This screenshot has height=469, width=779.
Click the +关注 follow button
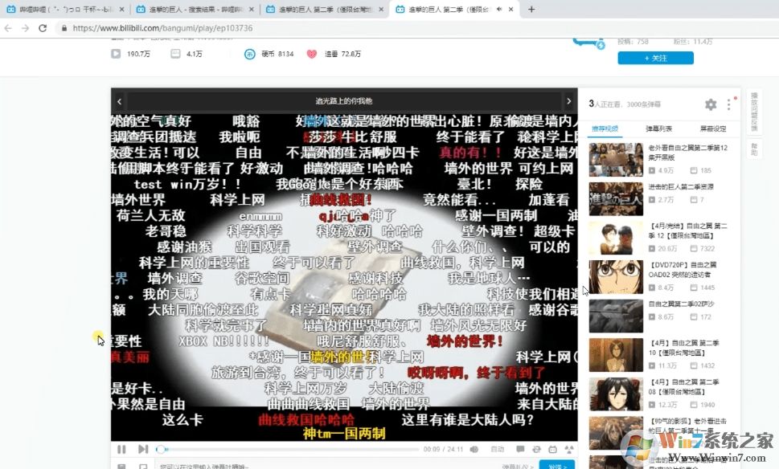point(655,58)
